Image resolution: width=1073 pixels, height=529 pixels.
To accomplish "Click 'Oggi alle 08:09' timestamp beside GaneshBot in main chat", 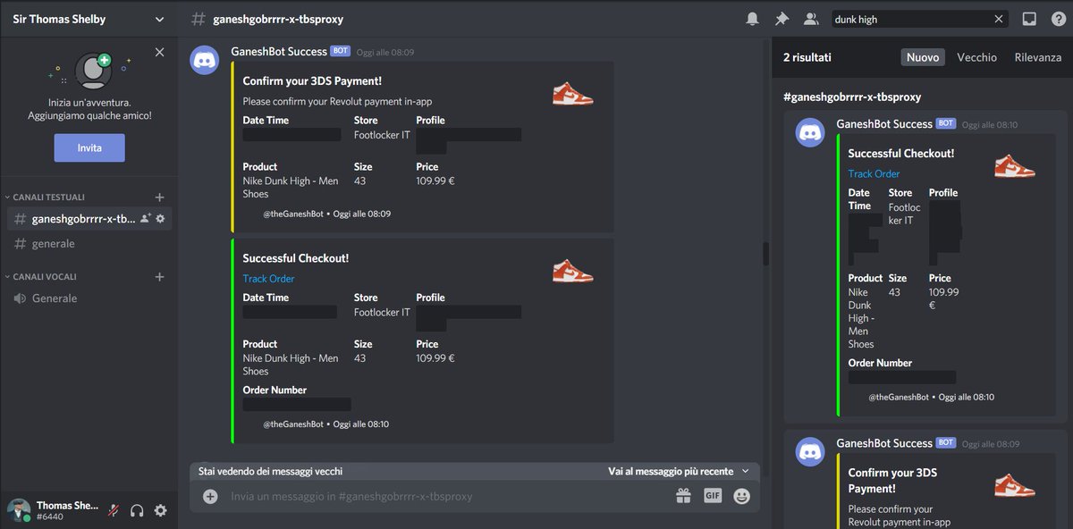I will (384, 53).
